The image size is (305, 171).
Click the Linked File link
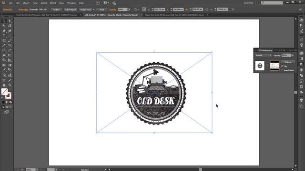tap(8, 9)
